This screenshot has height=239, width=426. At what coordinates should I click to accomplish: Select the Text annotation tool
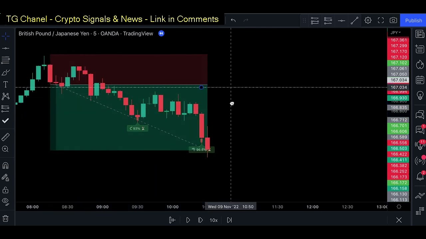point(5,84)
